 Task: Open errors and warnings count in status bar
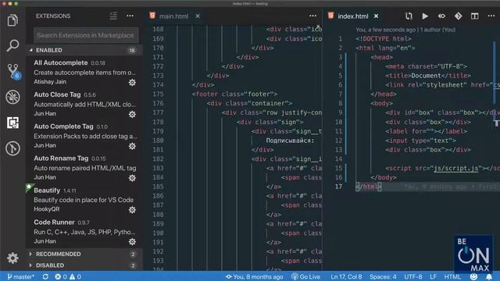tap(68, 276)
